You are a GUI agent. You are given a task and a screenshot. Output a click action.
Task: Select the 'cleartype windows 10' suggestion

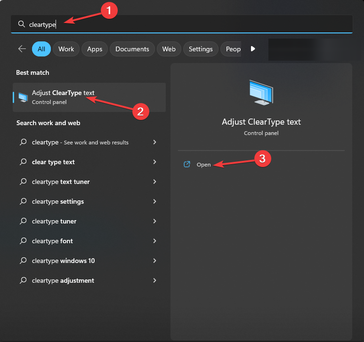click(63, 261)
